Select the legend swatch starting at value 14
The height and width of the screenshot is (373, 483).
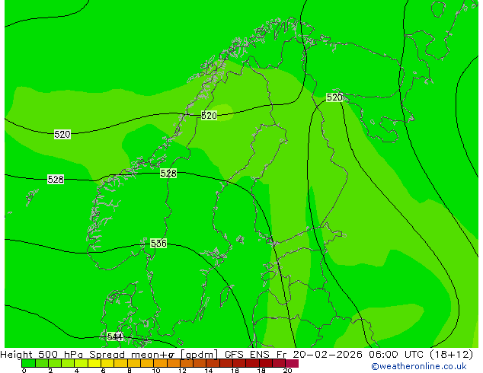(214, 363)
